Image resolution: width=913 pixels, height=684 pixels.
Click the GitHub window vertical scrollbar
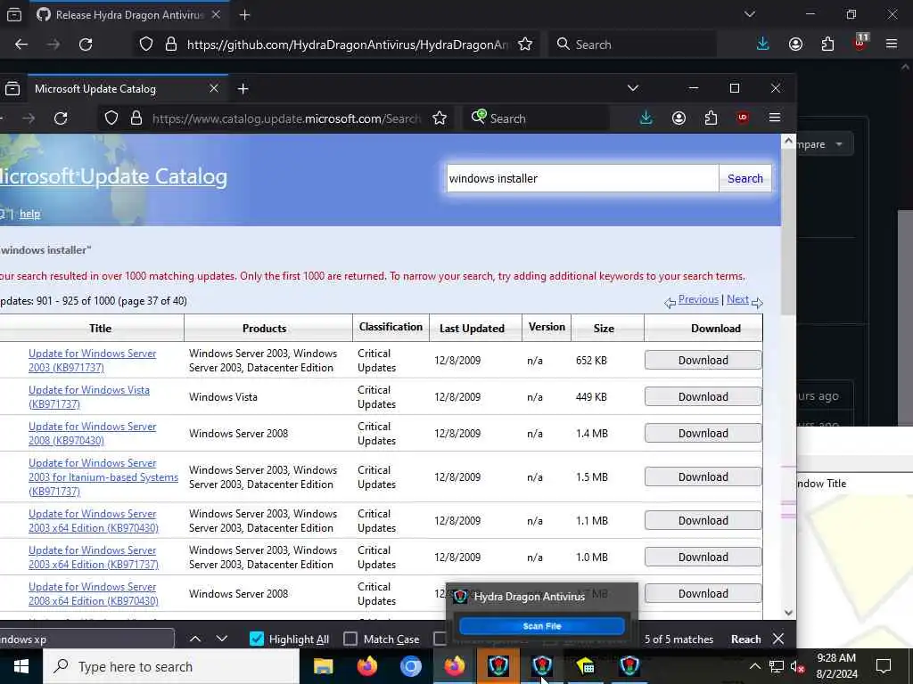tap(906, 317)
